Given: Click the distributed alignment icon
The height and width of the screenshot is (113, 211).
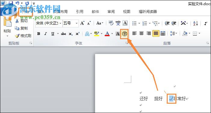Looking at the screenshot, I should coord(163,33).
